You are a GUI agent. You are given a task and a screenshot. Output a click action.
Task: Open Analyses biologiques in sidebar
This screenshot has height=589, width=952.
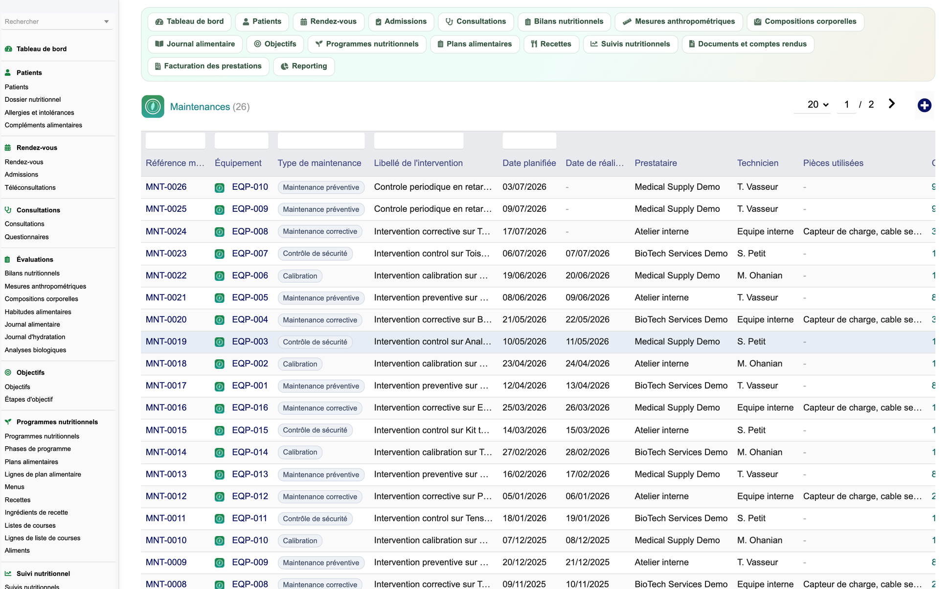35,350
